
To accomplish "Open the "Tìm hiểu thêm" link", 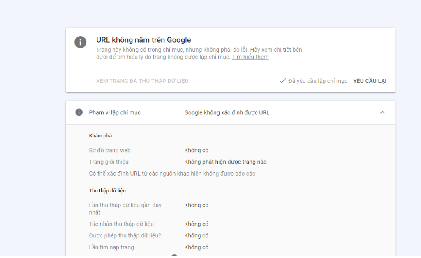I will 250,57.
